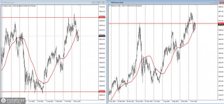
Task: Click the 63036.30 price on Bitcoin scale
Action: click(x=102, y=25)
